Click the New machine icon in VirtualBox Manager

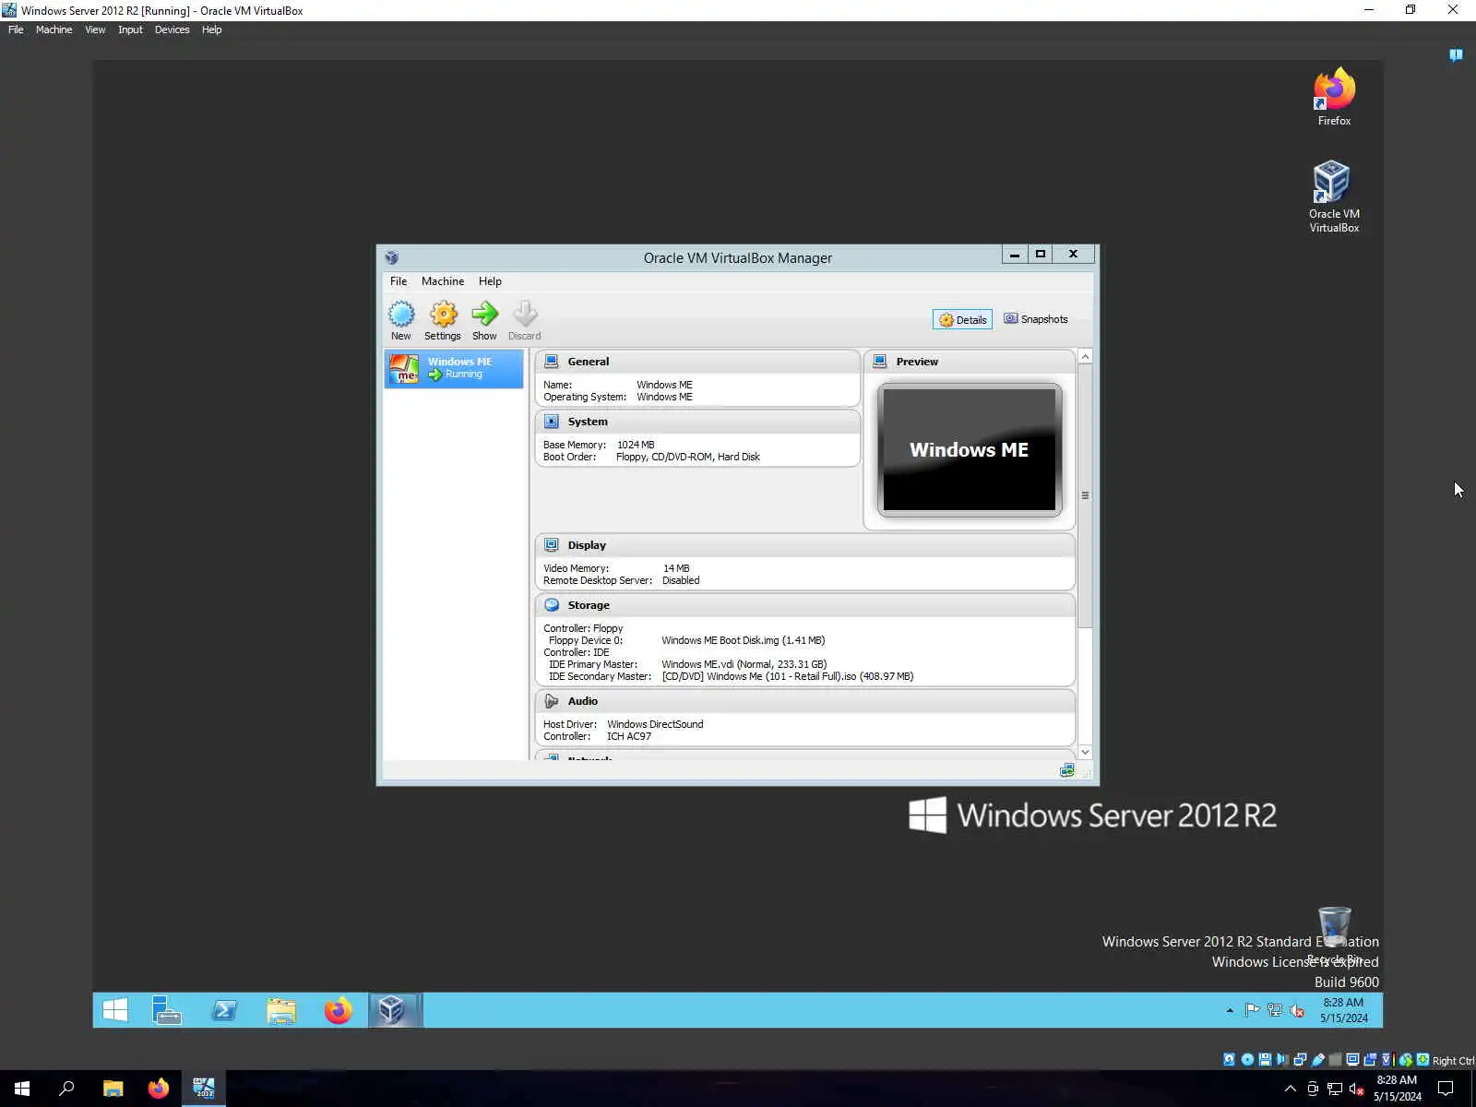[x=401, y=320]
